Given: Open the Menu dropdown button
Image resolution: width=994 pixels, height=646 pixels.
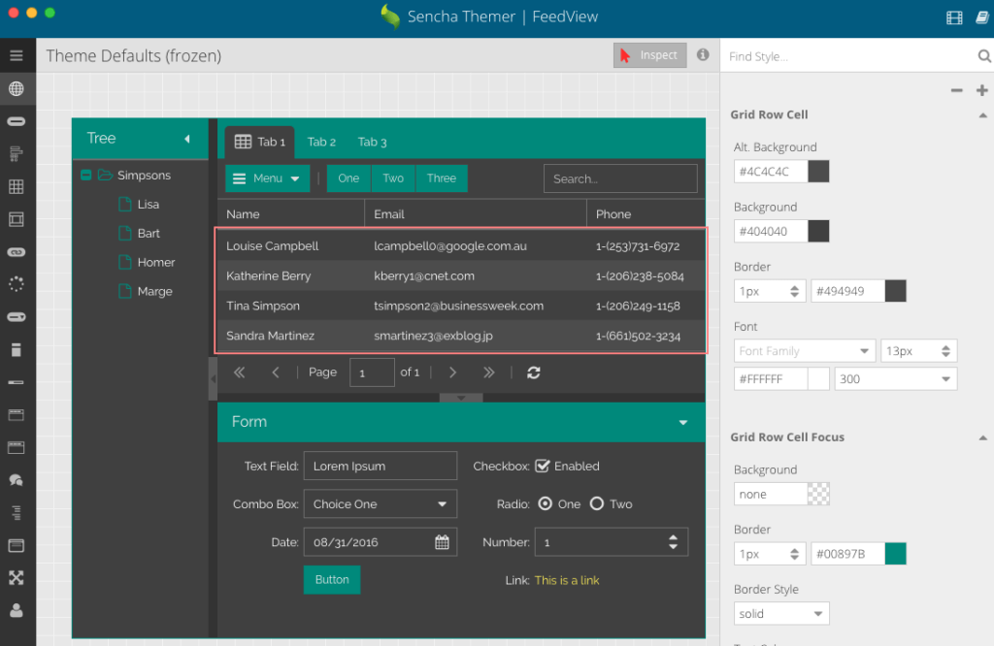Looking at the screenshot, I should pos(268,178).
